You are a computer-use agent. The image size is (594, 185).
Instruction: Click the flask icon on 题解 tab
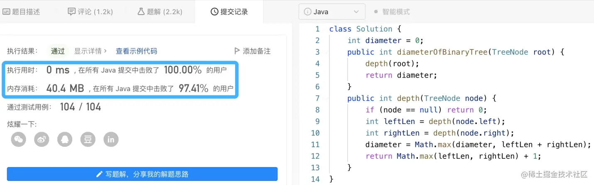coord(141,12)
